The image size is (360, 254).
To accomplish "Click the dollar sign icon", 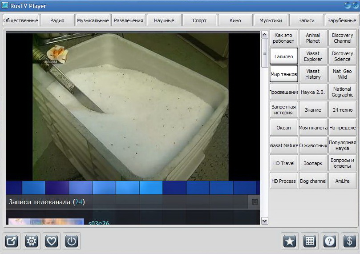I will point(350,241).
